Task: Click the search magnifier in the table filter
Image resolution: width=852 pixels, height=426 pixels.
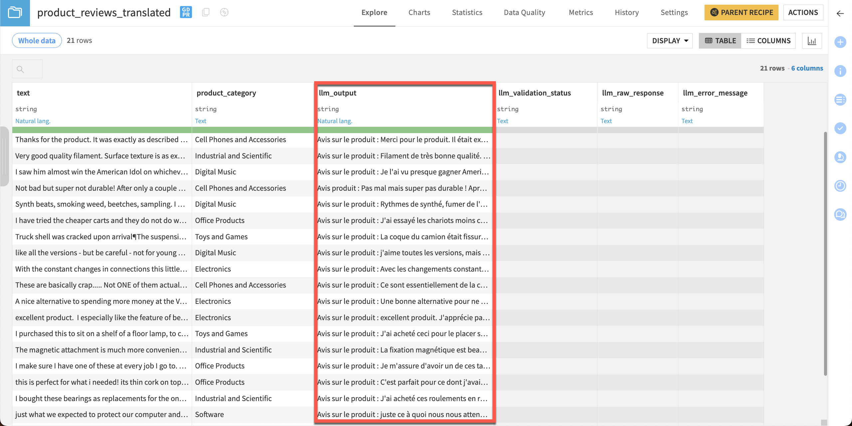Action: 20,69
